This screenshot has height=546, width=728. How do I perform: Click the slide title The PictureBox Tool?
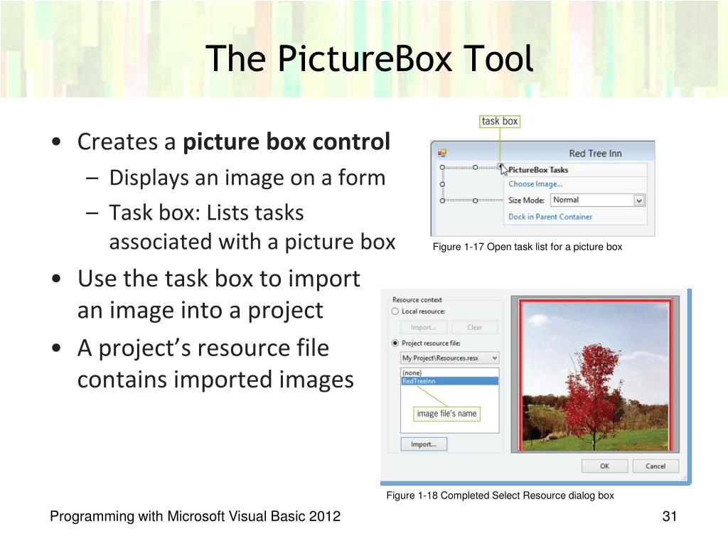[x=369, y=58]
